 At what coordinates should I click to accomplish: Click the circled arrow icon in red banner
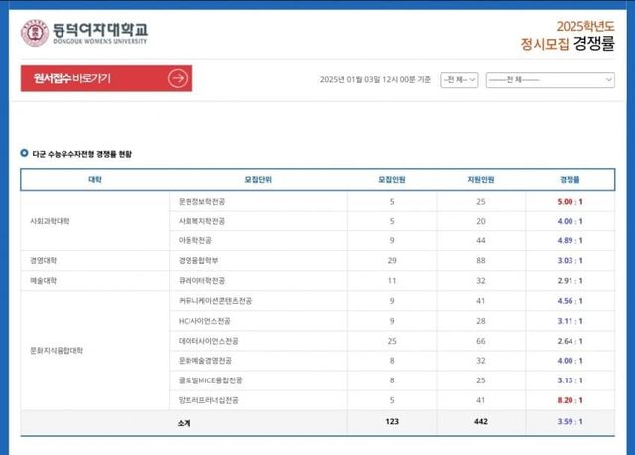click(x=178, y=78)
